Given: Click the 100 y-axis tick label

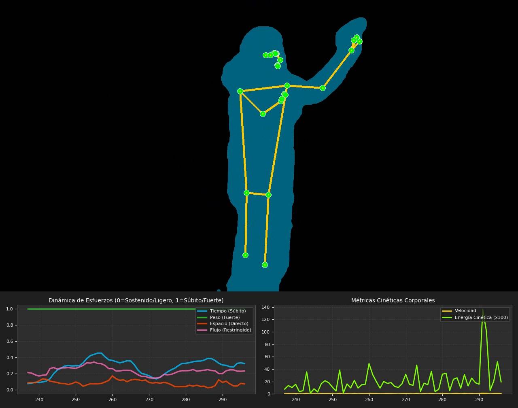Looking at the screenshot, I should click(x=266, y=332).
